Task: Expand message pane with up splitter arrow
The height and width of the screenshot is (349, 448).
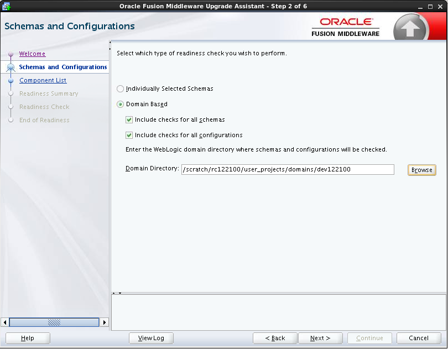Action: pos(114,293)
